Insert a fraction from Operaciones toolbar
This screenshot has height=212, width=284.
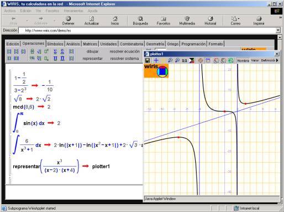pyautogui.click(x=32, y=51)
